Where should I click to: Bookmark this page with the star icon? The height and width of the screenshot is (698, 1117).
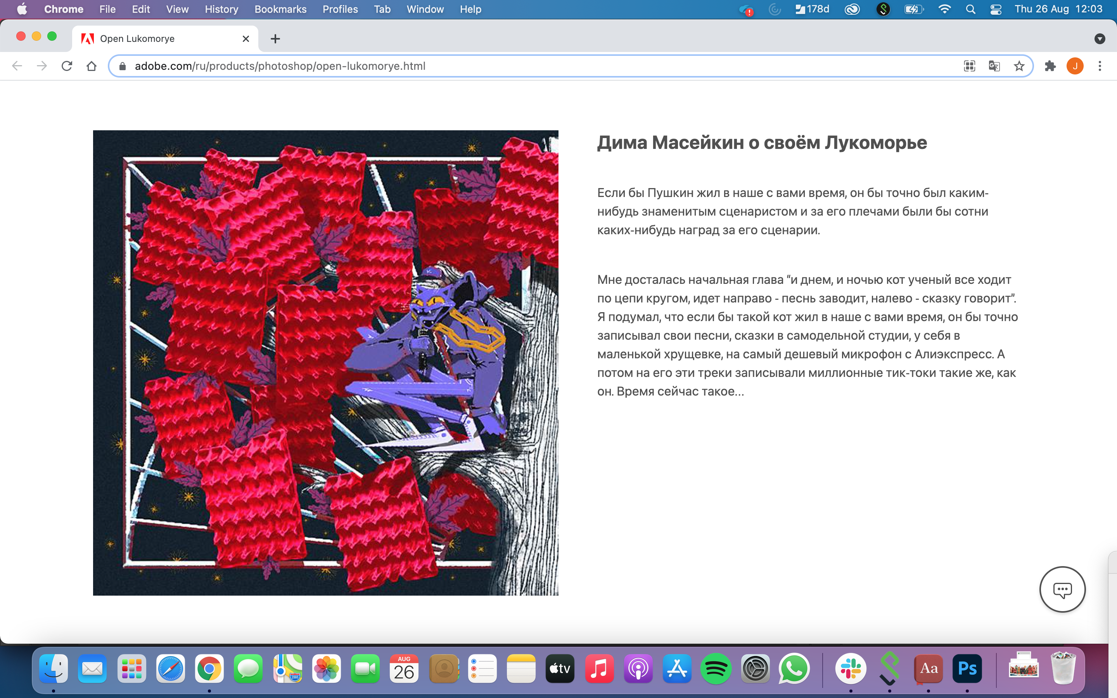pos(1019,66)
